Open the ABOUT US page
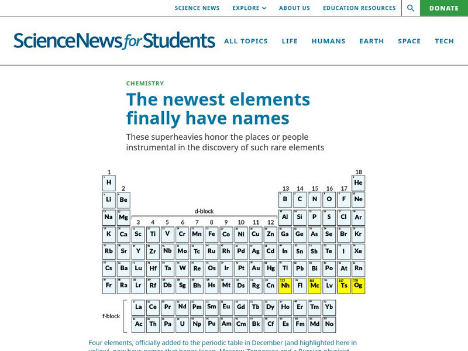Viewport: 468px width, 351px height. 294,8
